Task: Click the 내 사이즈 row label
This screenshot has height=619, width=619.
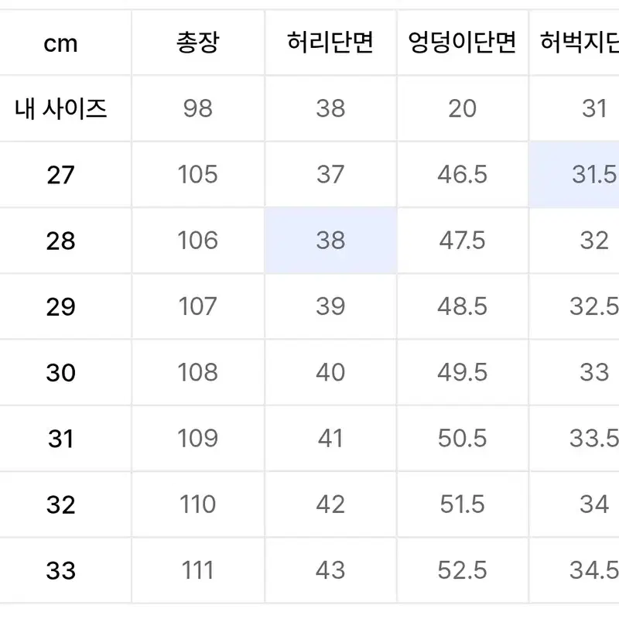Action: point(61,108)
